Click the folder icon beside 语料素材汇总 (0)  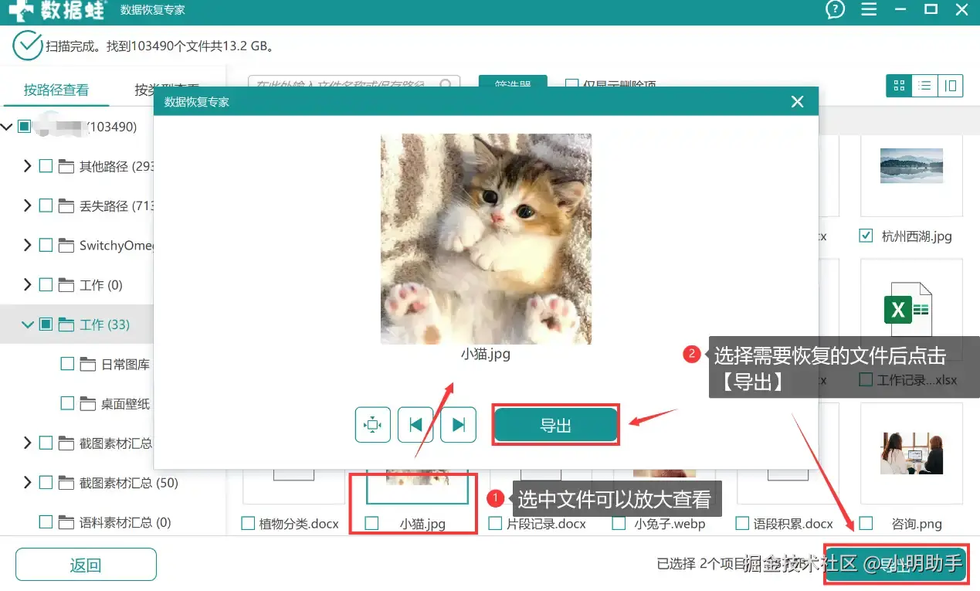point(67,522)
